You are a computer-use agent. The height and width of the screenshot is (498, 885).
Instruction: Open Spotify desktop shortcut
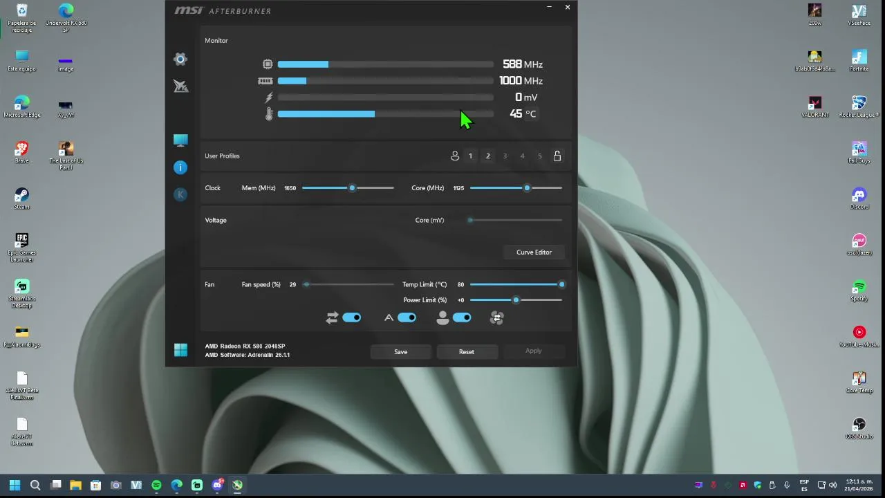click(x=859, y=290)
